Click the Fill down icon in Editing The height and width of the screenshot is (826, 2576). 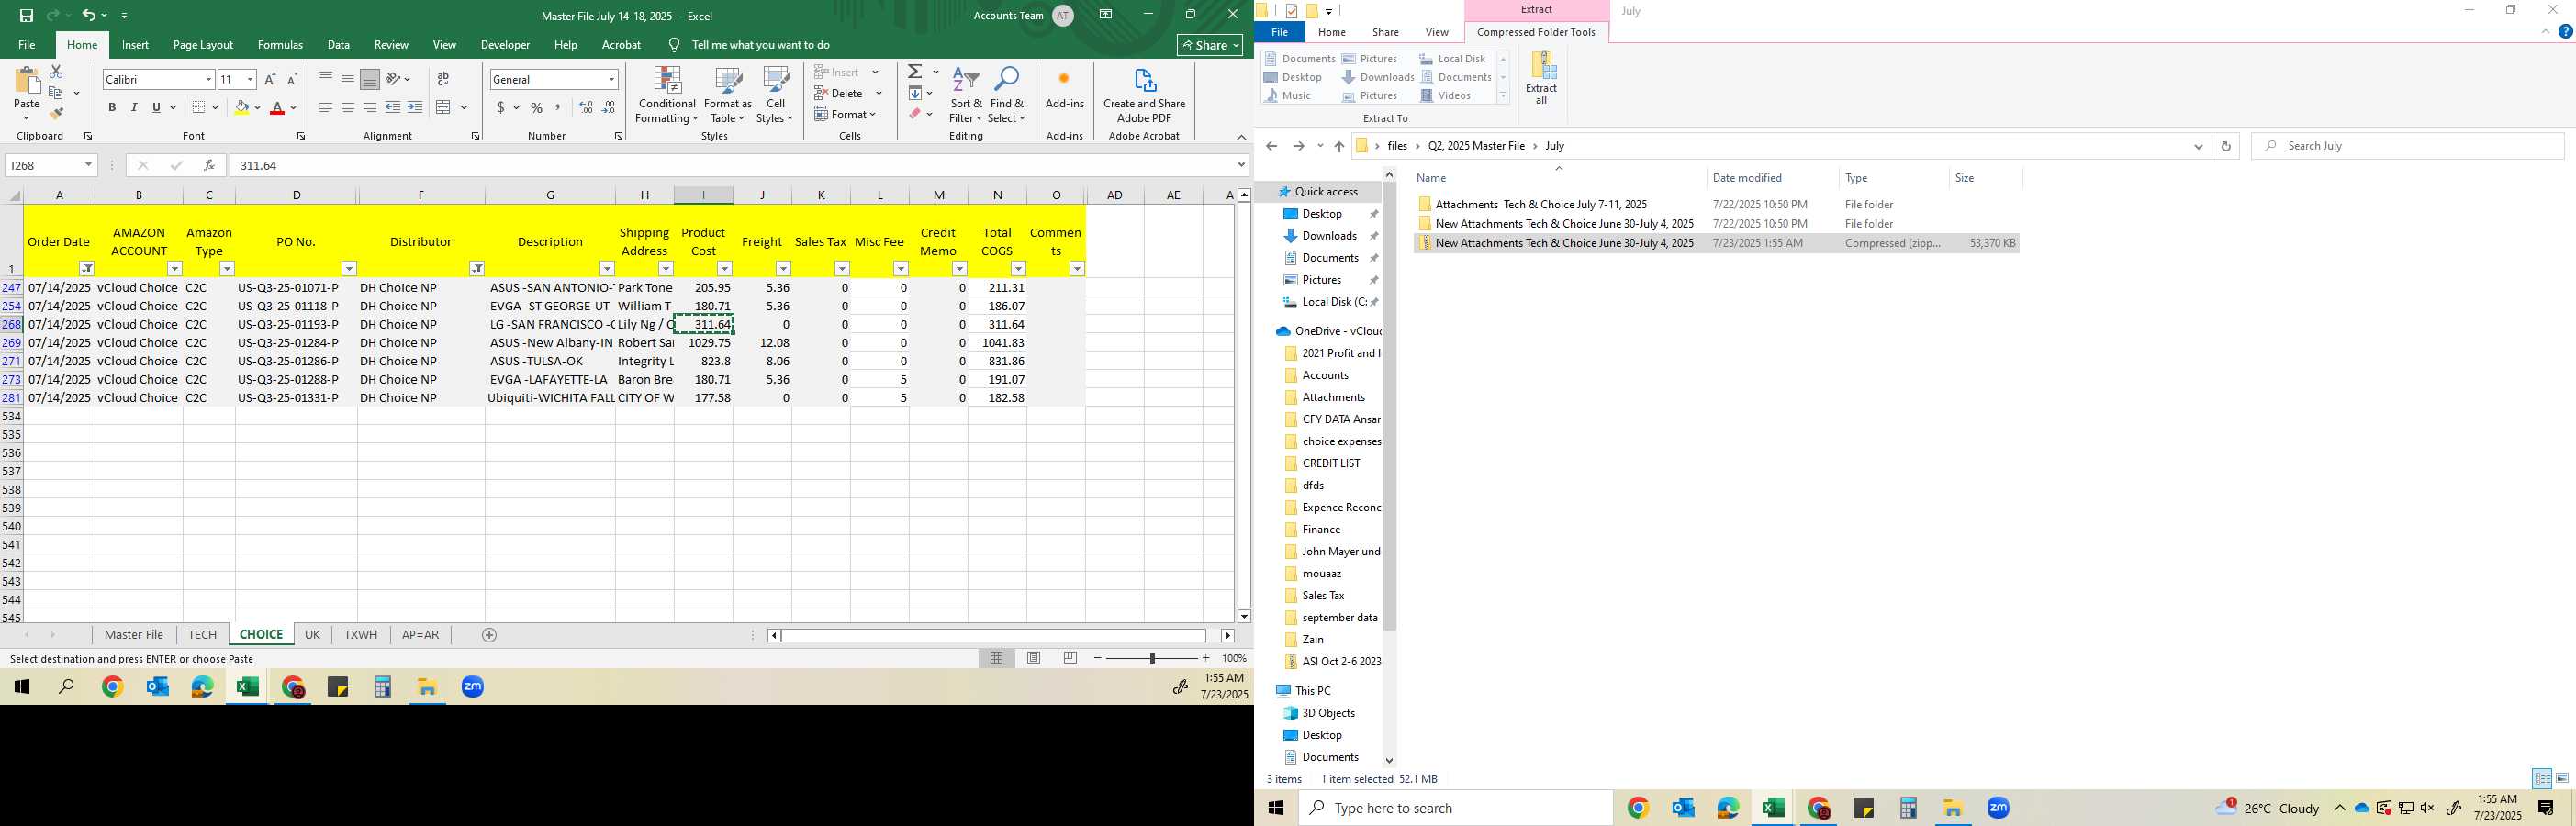915,93
